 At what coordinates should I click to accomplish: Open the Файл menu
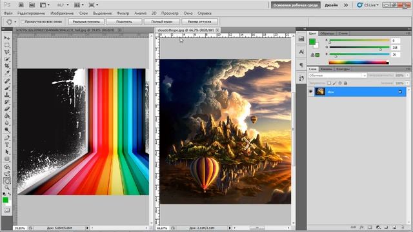pos(8,13)
